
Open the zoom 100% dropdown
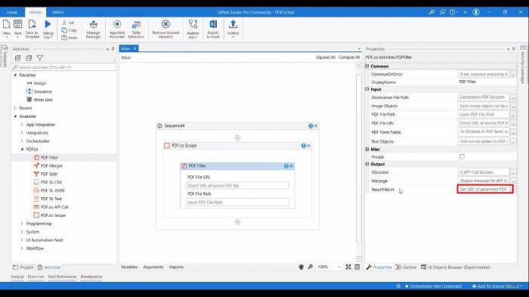click(x=339, y=267)
